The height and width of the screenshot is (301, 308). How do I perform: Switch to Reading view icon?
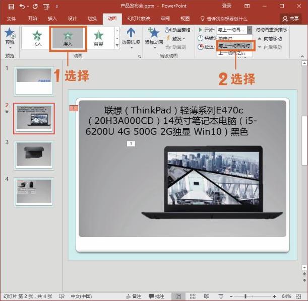(207, 296)
